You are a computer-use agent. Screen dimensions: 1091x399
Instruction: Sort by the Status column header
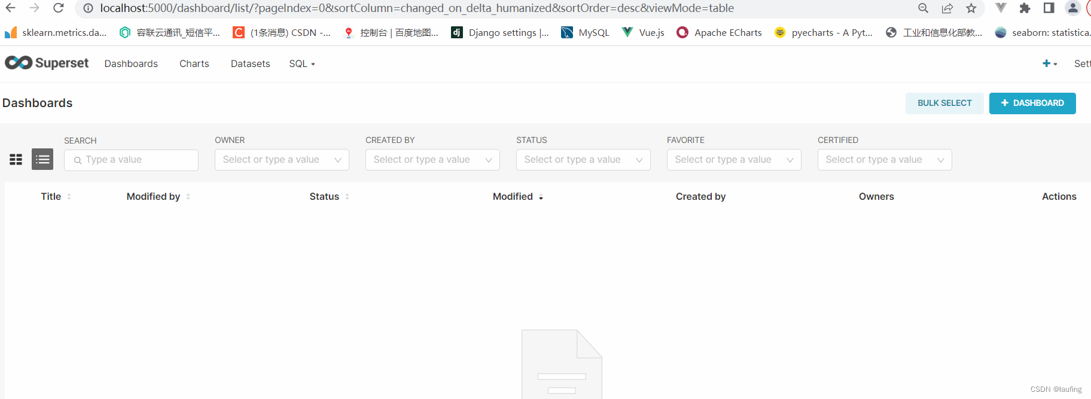pos(329,196)
